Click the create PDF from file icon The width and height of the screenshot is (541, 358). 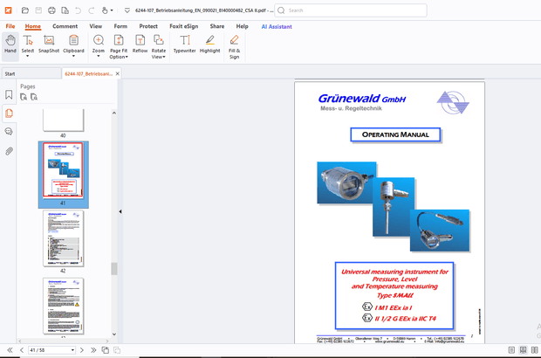[x=65, y=10]
